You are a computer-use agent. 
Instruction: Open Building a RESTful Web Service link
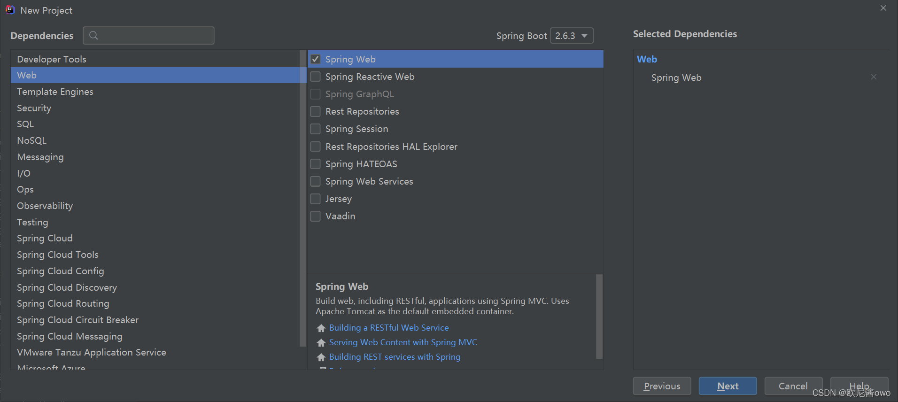(389, 328)
